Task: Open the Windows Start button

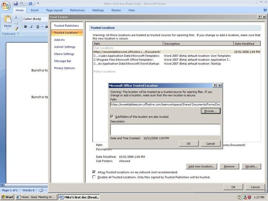Action: tap(7, 197)
